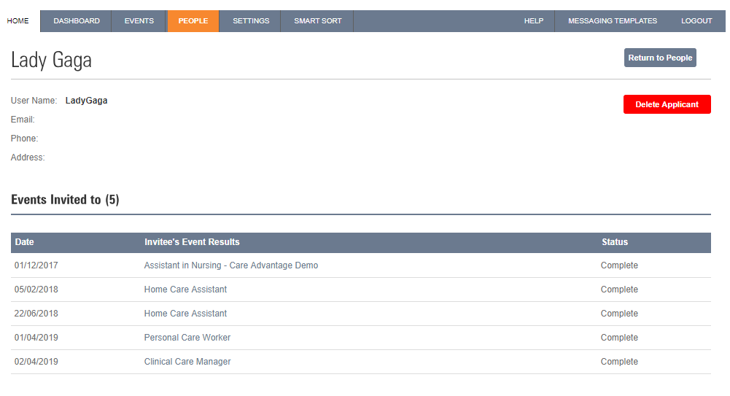Viewport: 730px width, 396px height.
Task: Click the Invitee's Event Results column header
Action: [x=192, y=242]
